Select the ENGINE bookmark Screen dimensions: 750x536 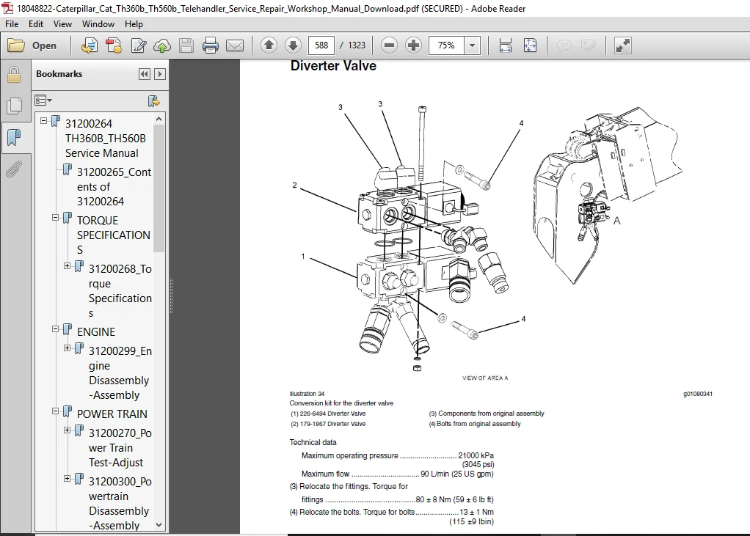click(95, 331)
